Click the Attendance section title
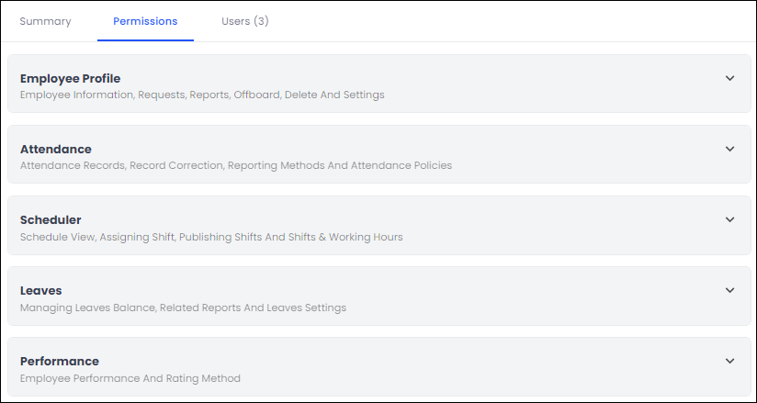Image resolution: width=757 pixels, height=403 pixels. click(55, 150)
